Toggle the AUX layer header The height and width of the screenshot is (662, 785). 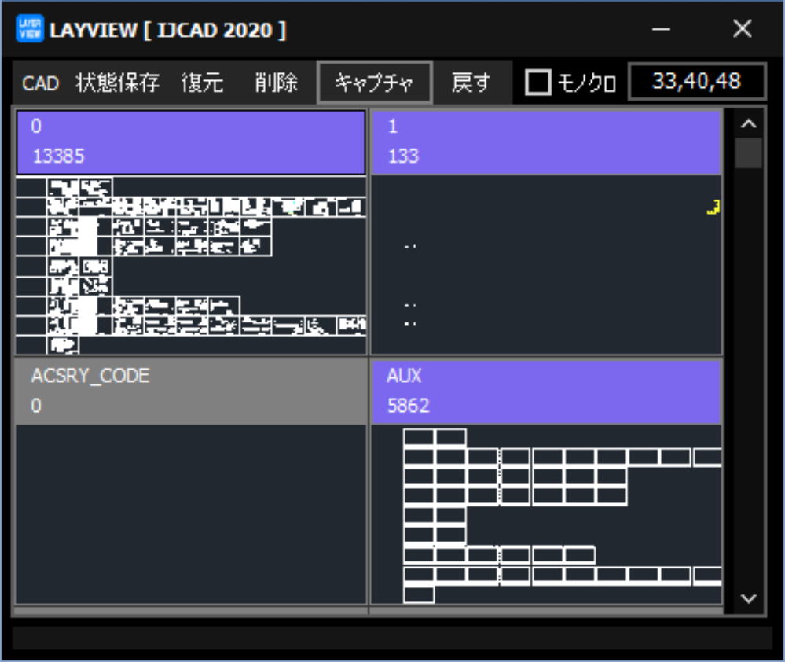pyautogui.click(x=545, y=392)
